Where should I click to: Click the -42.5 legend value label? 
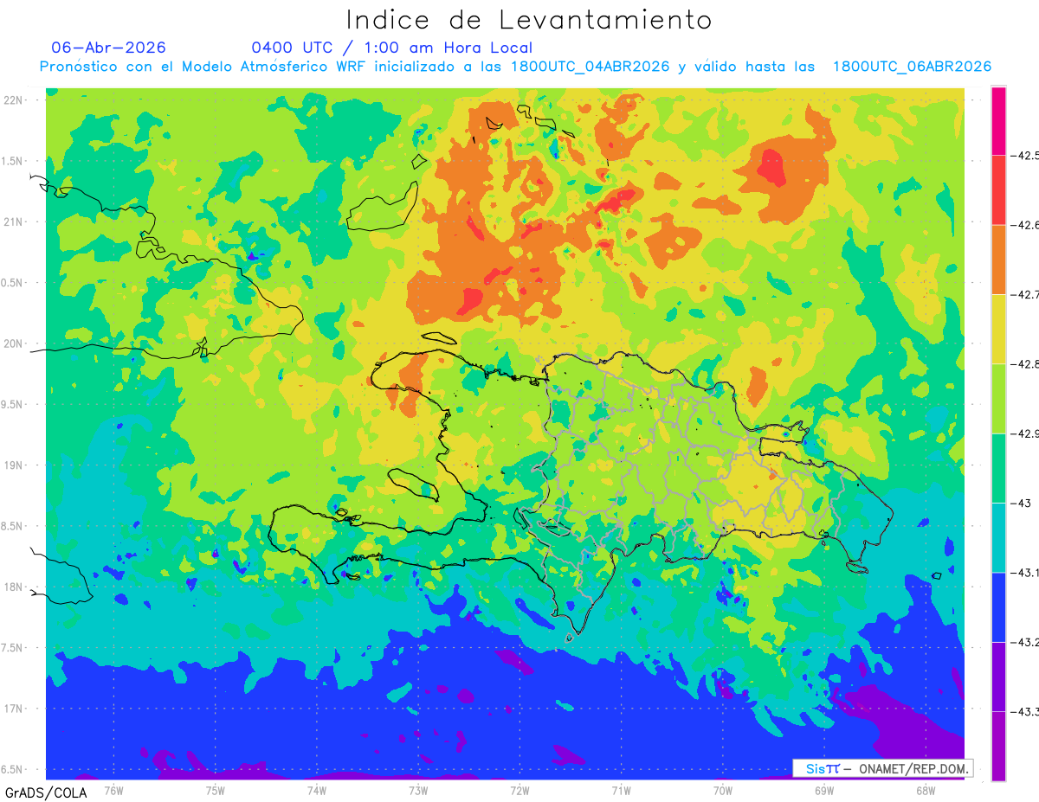pyautogui.click(x=1025, y=156)
